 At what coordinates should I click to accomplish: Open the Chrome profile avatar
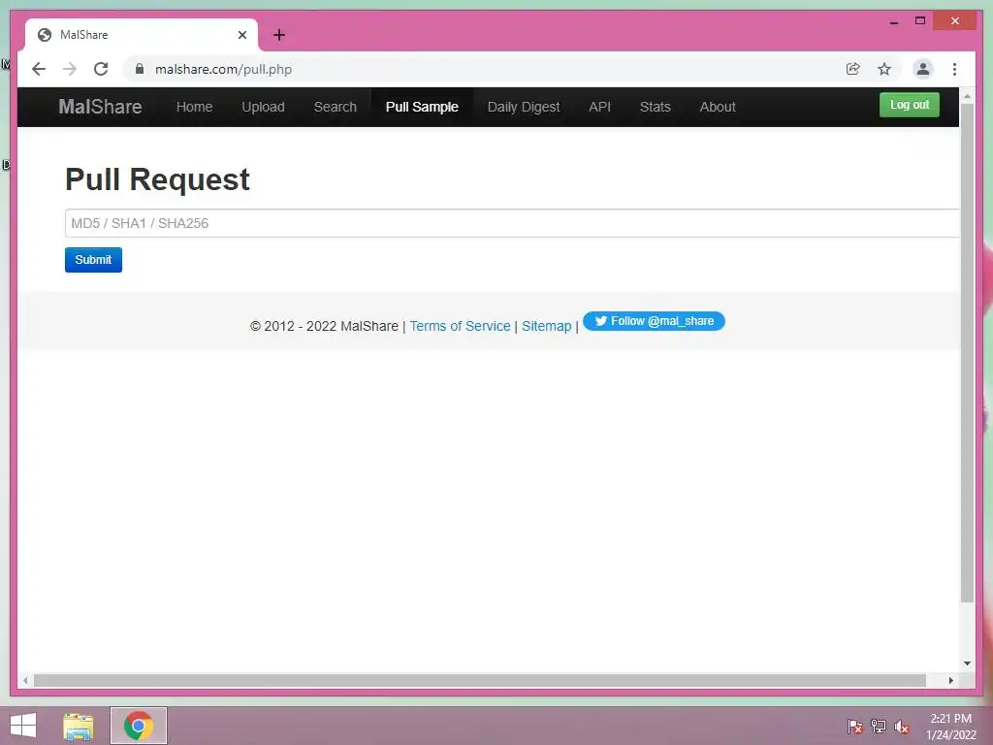pyautogui.click(x=923, y=69)
